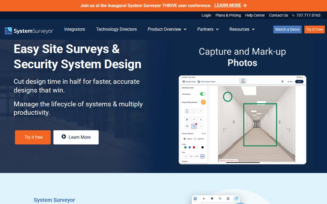Click the greyed Redo tool button
This screenshot has height=204, width=327.
point(194,111)
